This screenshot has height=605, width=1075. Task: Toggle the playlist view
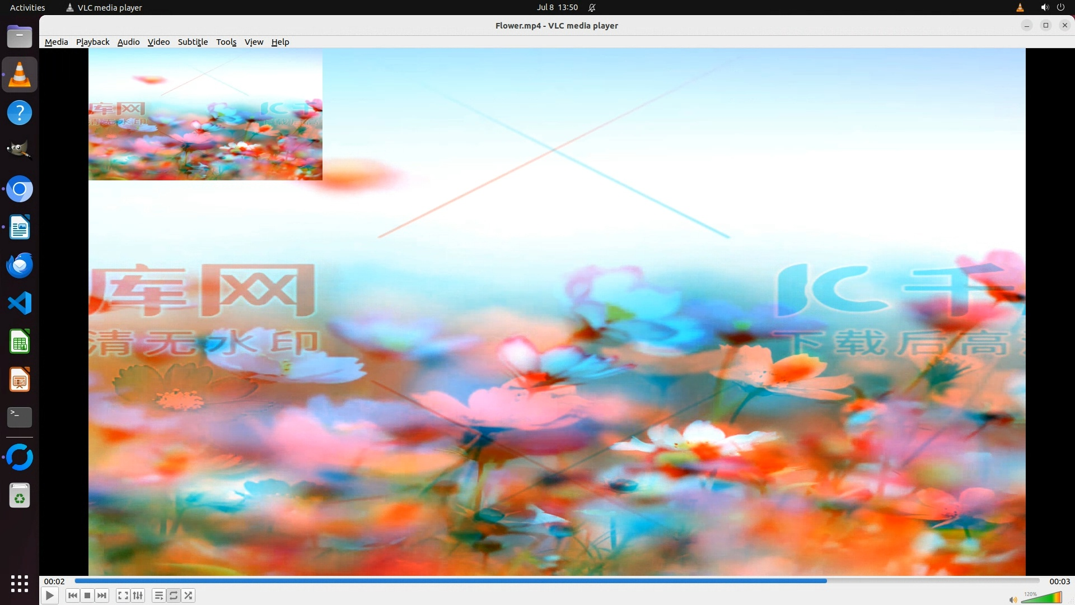[x=159, y=595]
